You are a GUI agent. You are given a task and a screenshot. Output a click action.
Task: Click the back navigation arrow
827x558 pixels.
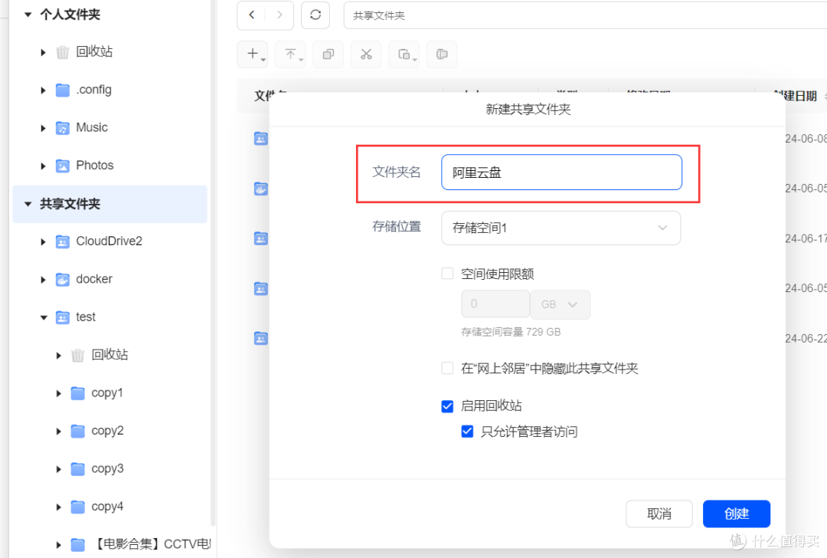point(252,15)
